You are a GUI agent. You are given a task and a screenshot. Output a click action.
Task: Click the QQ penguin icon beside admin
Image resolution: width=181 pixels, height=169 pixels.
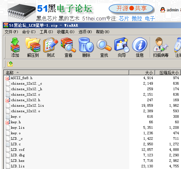pyautogui.click(x=163, y=10)
